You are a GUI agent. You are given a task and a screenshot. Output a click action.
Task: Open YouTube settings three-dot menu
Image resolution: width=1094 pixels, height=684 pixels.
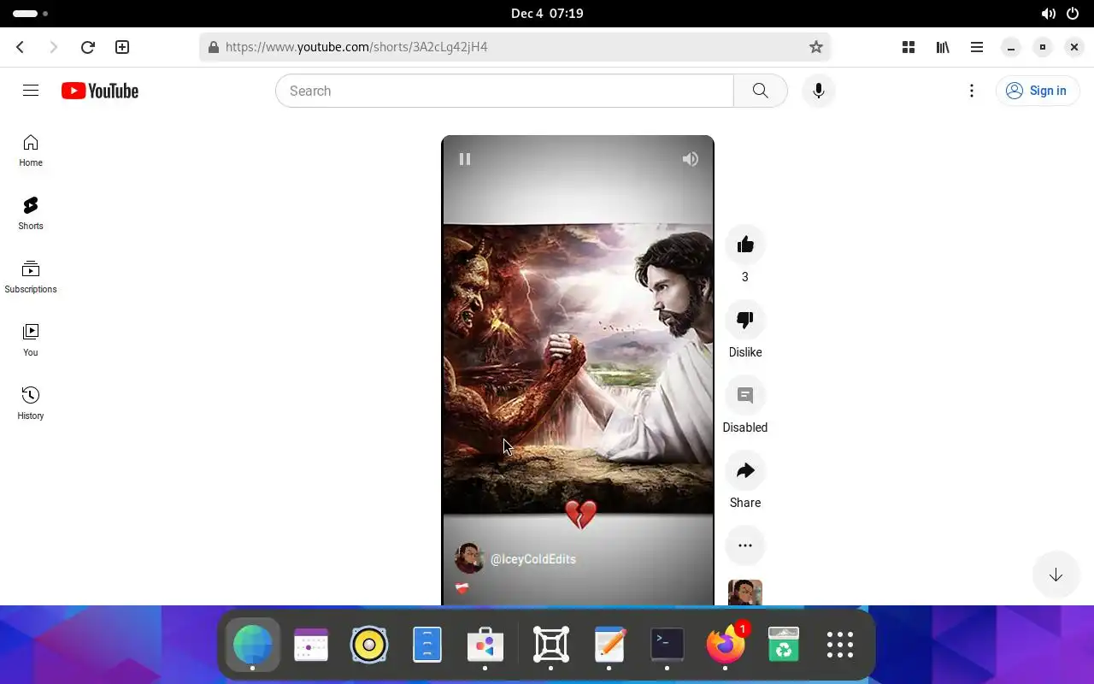click(972, 91)
